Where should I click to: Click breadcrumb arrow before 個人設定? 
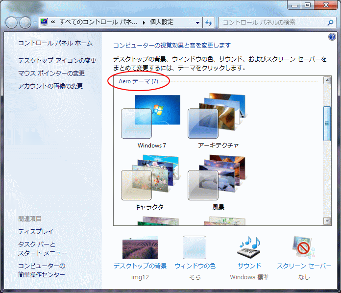click(x=144, y=23)
